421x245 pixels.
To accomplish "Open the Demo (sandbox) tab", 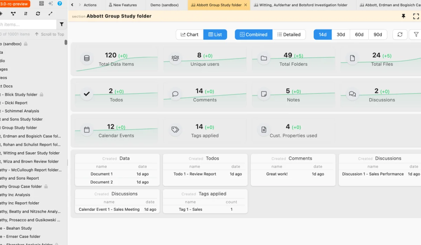I will [x=164, y=5].
